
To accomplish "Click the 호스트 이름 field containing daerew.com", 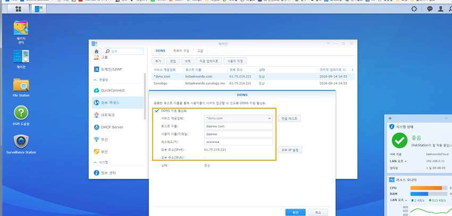I will (238, 126).
